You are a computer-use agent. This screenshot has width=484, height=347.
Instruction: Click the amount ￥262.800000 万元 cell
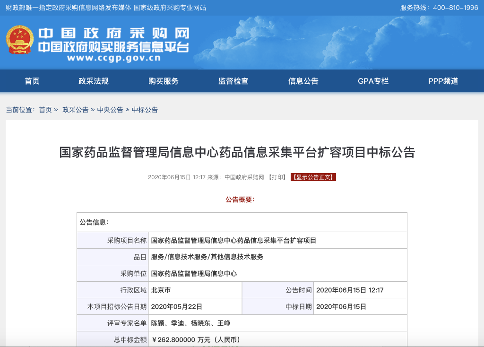pyautogui.click(x=278, y=339)
